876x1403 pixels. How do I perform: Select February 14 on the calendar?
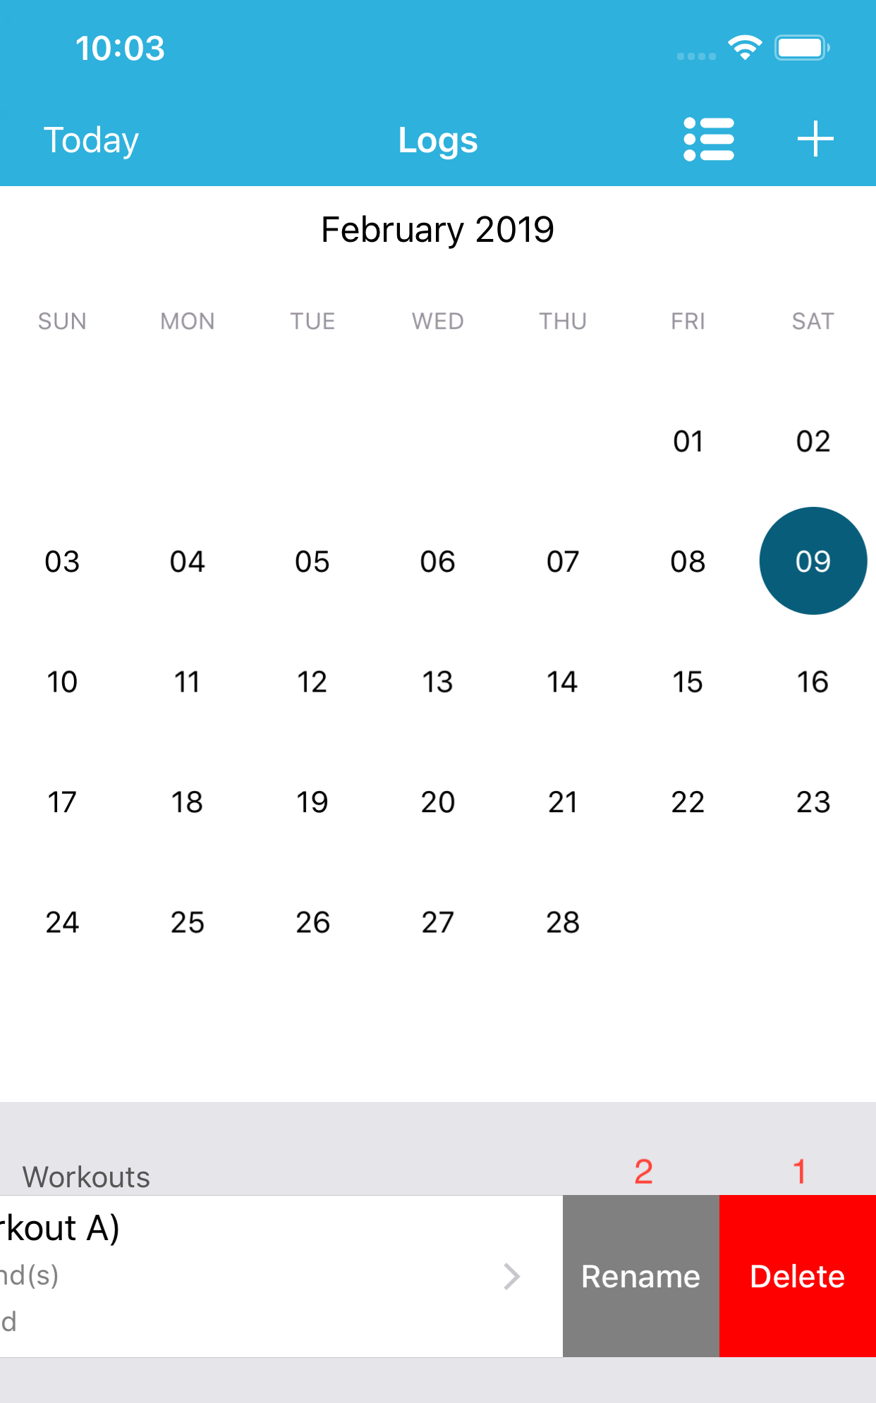(x=562, y=682)
